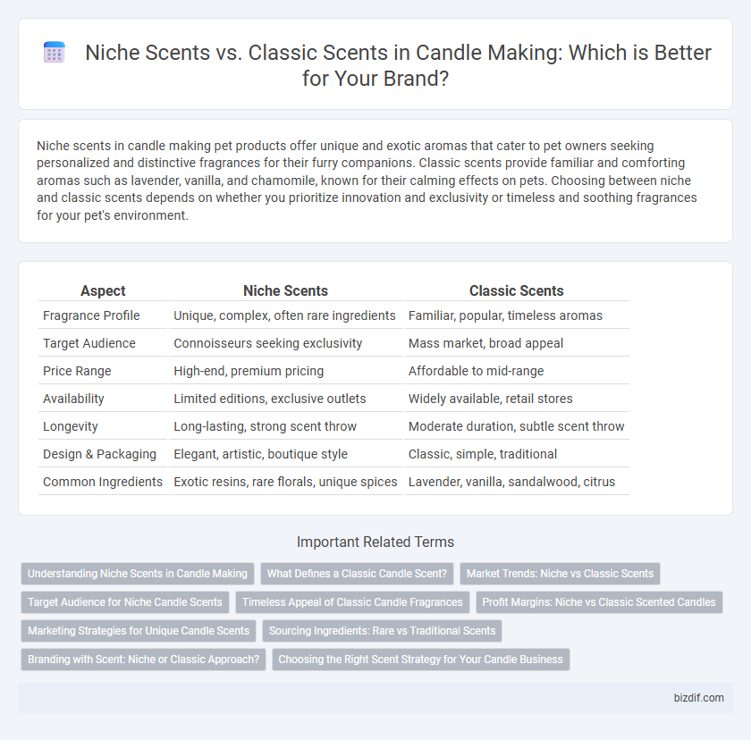Open 'Profit Margins: Niche vs Classic Scented Candles'
The height and width of the screenshot is (740, 751).
[x=599, y=602]
